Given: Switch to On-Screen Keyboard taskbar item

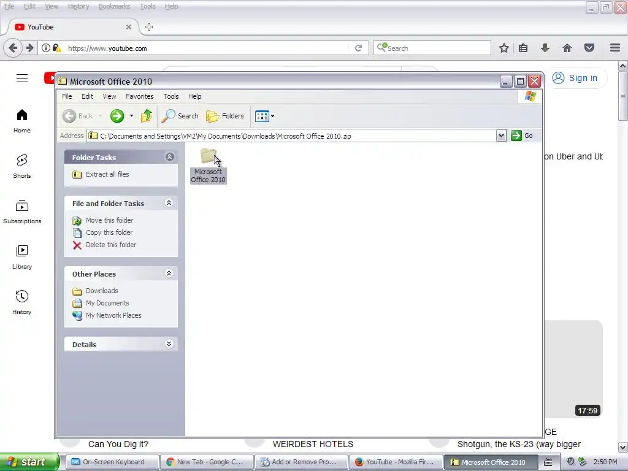Looking at the screenshot, I should tap(112, 462).
